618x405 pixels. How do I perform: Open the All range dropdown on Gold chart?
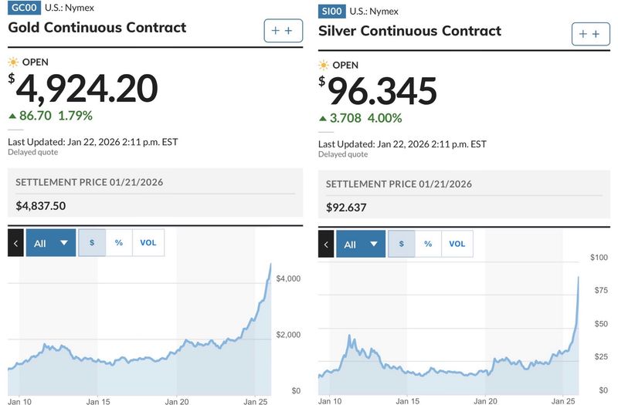click(51, 243)
